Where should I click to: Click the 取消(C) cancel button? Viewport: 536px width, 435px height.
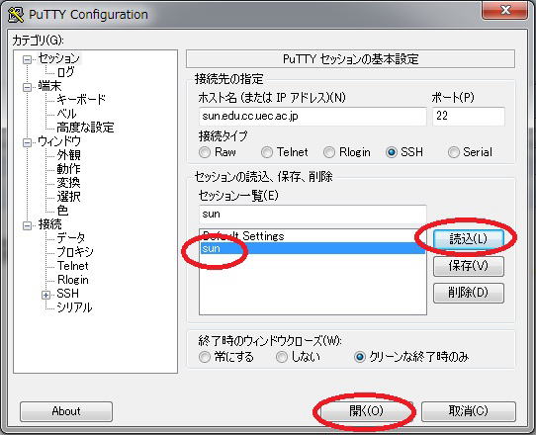469,411
